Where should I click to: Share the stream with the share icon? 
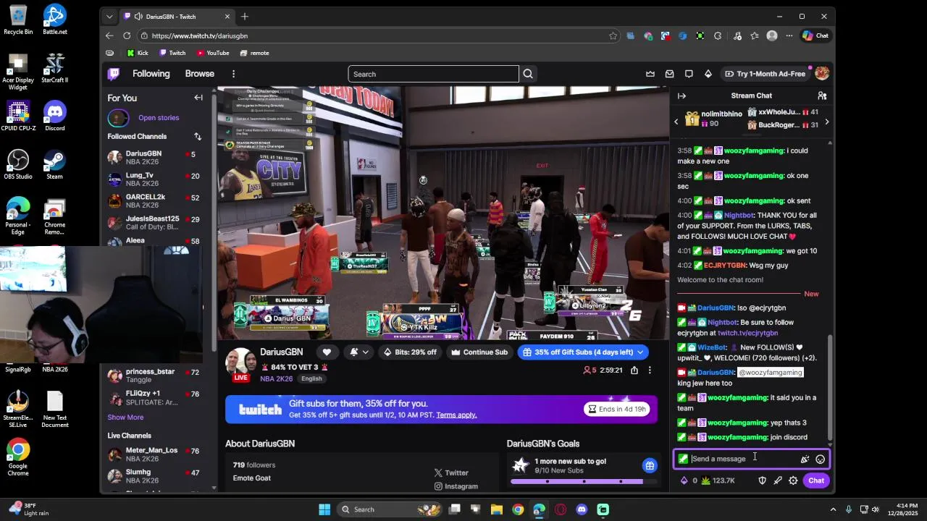click(x=634, y=370)
